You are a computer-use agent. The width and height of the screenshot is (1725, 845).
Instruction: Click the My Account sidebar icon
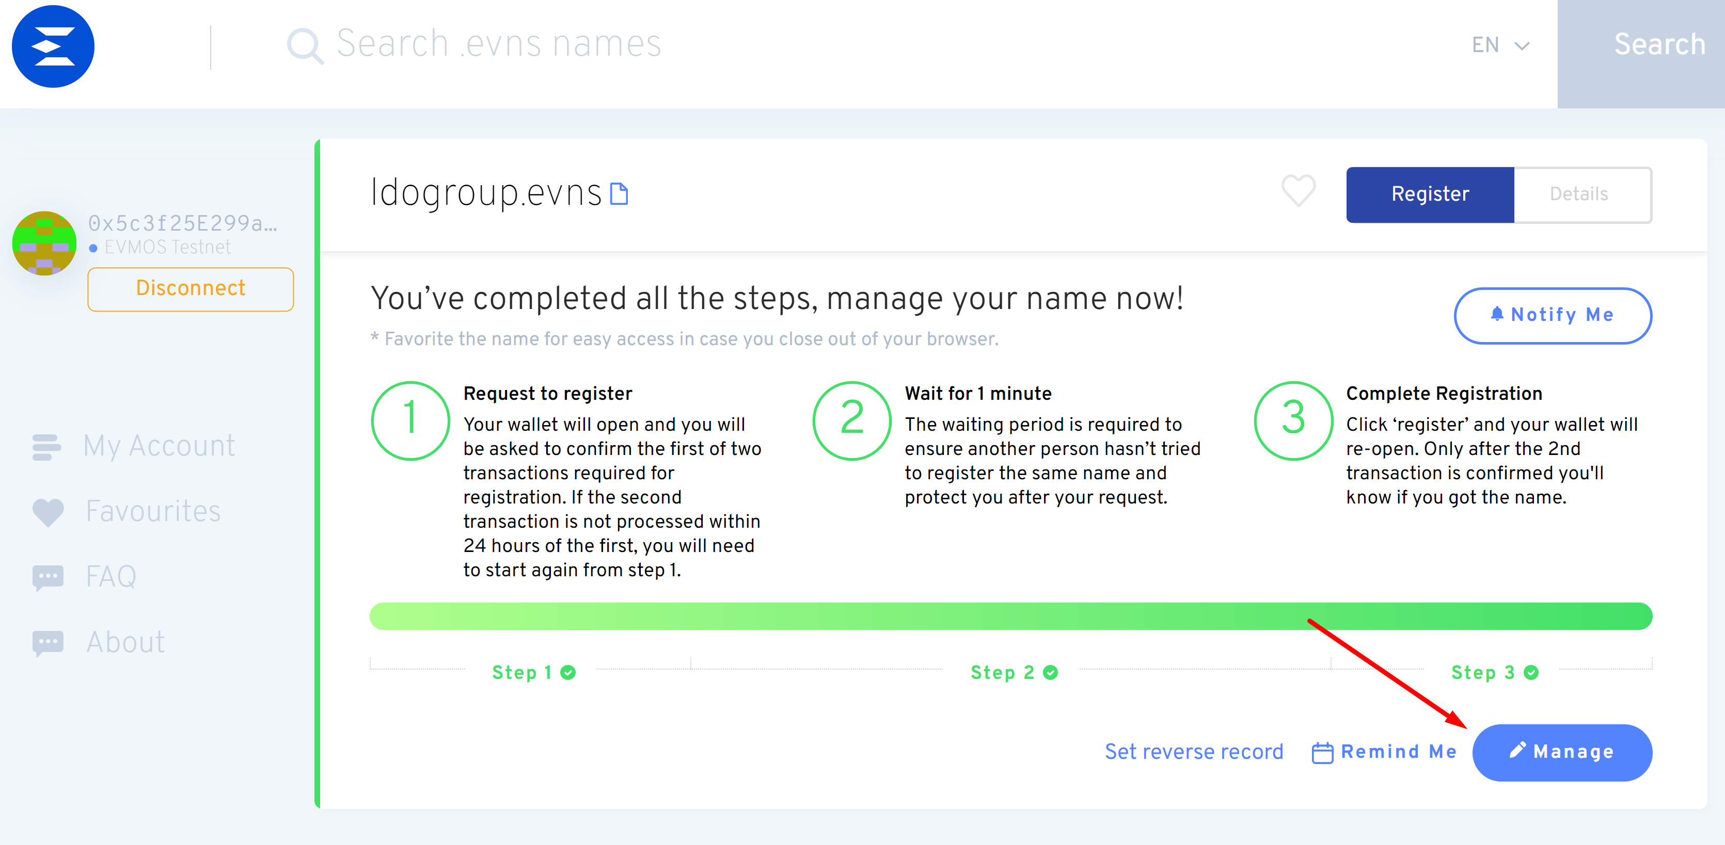[x=46, y=447]
